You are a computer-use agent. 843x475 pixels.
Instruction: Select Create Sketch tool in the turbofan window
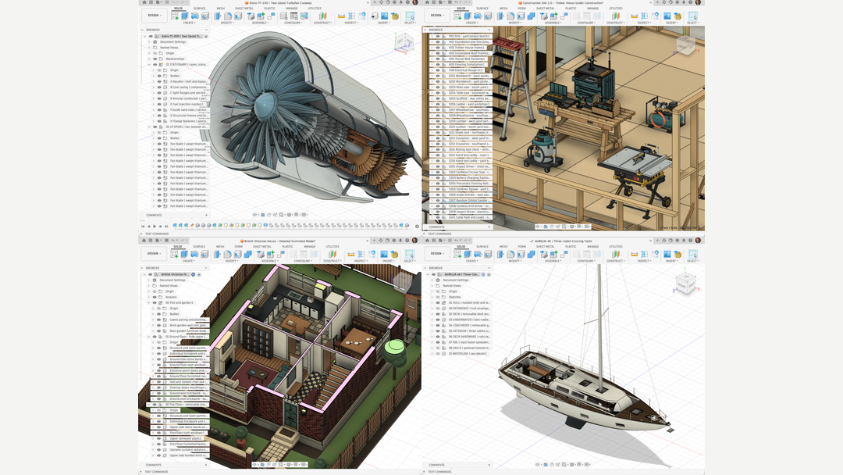(175, 16)
